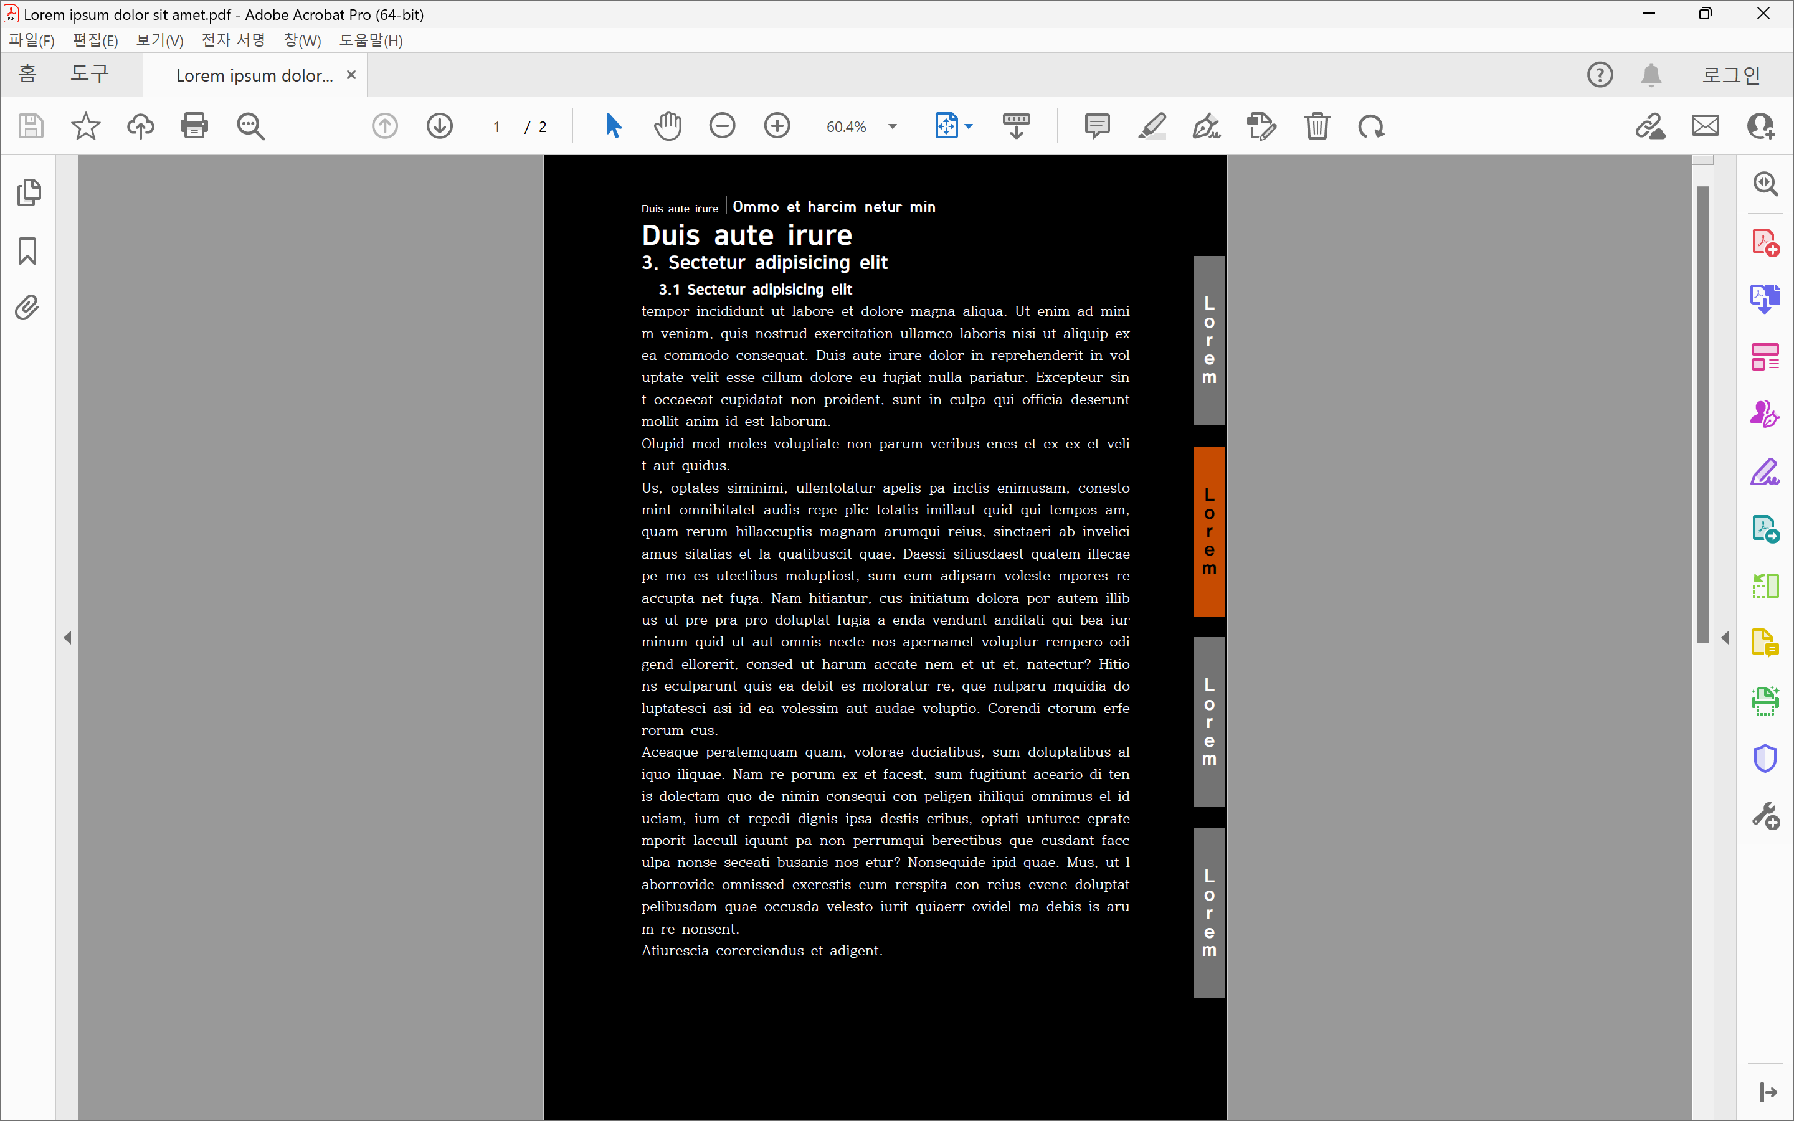The height and width of the screenshot is (1121, 1794).
Task: Switch to the 도구 tab
Action: (x=90, y=74)
